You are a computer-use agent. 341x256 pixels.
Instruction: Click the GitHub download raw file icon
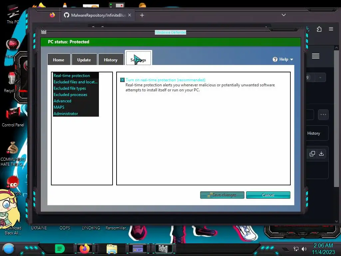[x=321, y=154]
